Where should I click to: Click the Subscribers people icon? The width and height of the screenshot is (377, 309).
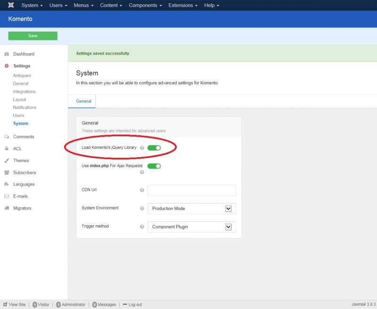tap(7, 172)
